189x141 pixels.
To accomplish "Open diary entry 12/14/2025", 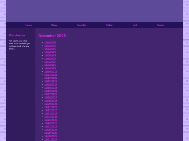I will tap(51, 84).
